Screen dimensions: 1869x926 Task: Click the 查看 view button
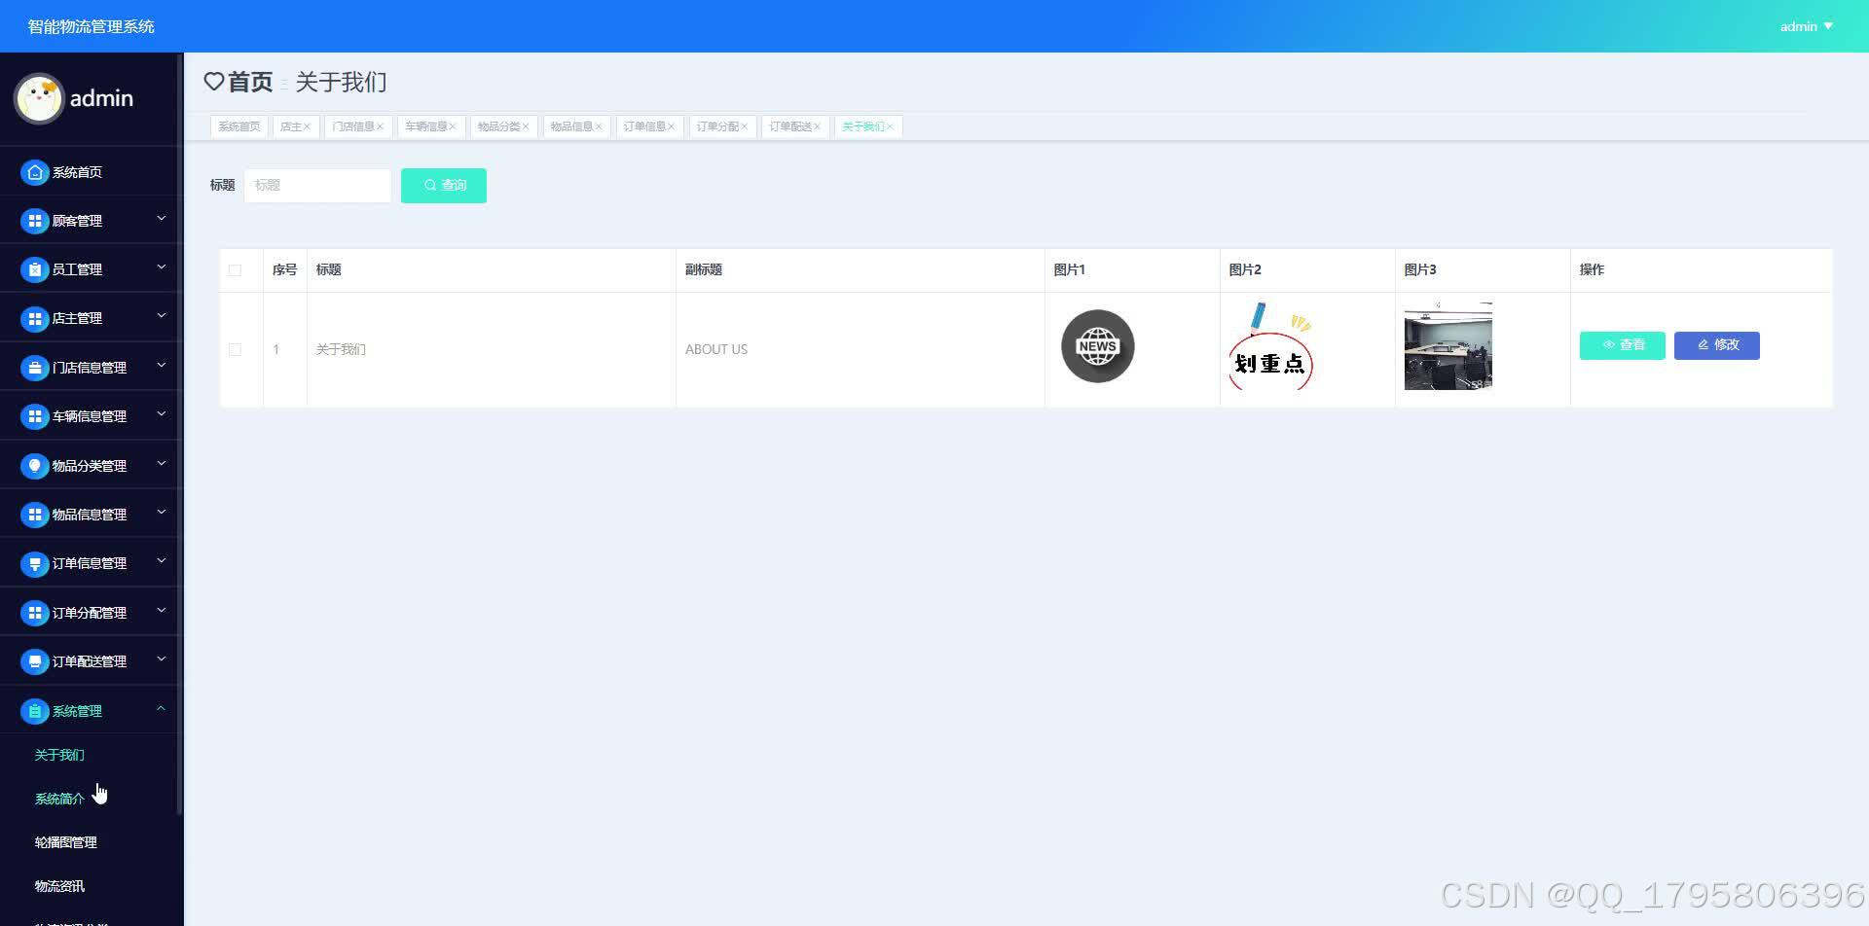pos(1622,345)
